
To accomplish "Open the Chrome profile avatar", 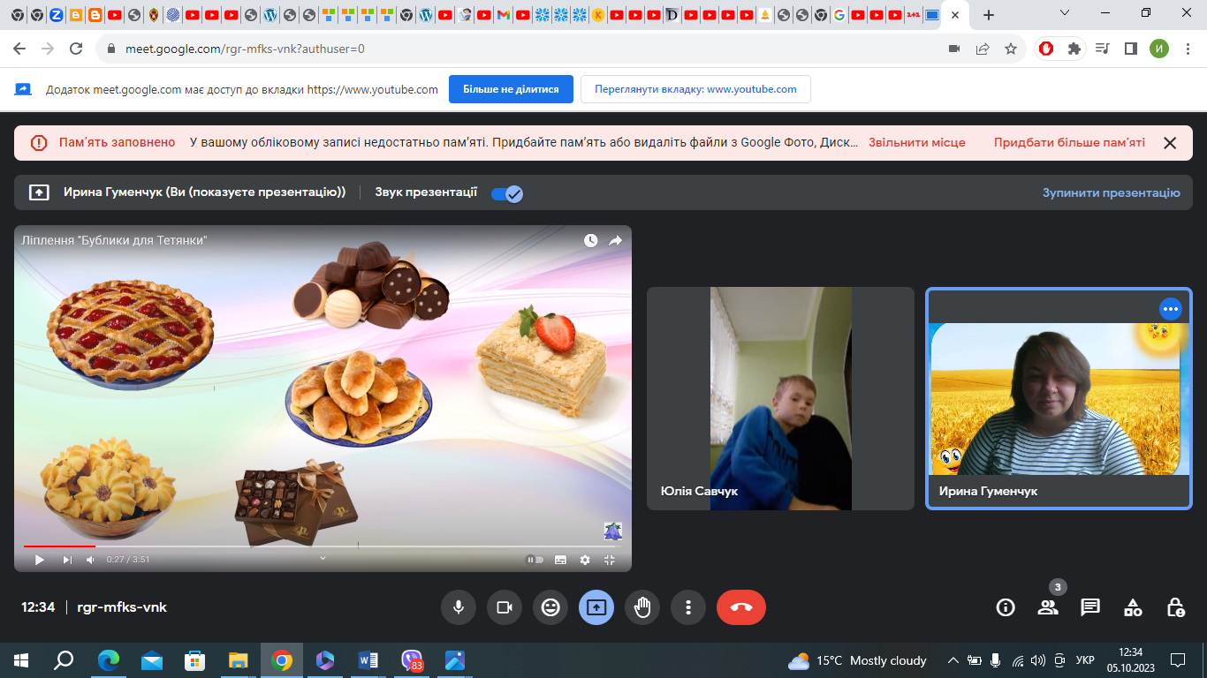I will point(1159,49).
